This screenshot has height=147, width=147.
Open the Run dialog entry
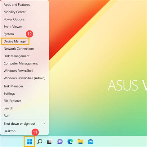(24, 115)
